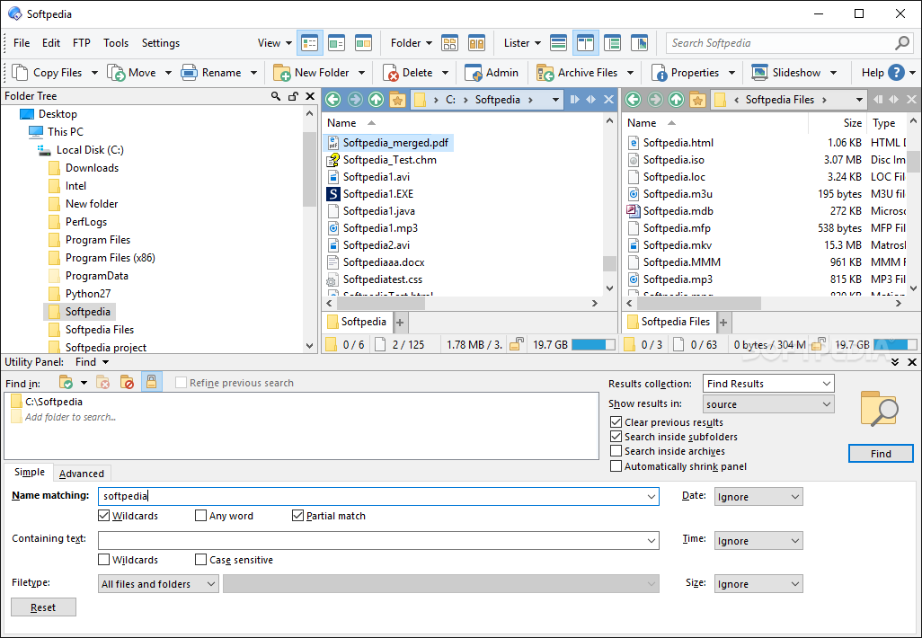922x638 pixels.
Task: Click the Folder Tree search magnifier icon
Action: [276, 96]
